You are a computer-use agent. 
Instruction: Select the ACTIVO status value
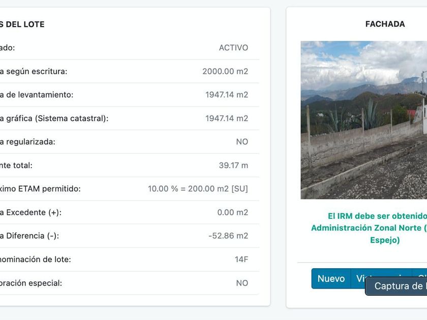pyautogui.click(x=233, y=48)
